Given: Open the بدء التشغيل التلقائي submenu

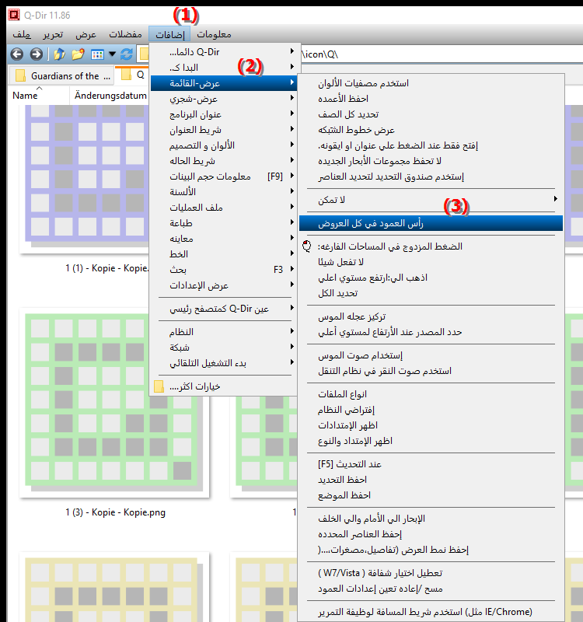Looking at the screenshot, I should point(224,363).
